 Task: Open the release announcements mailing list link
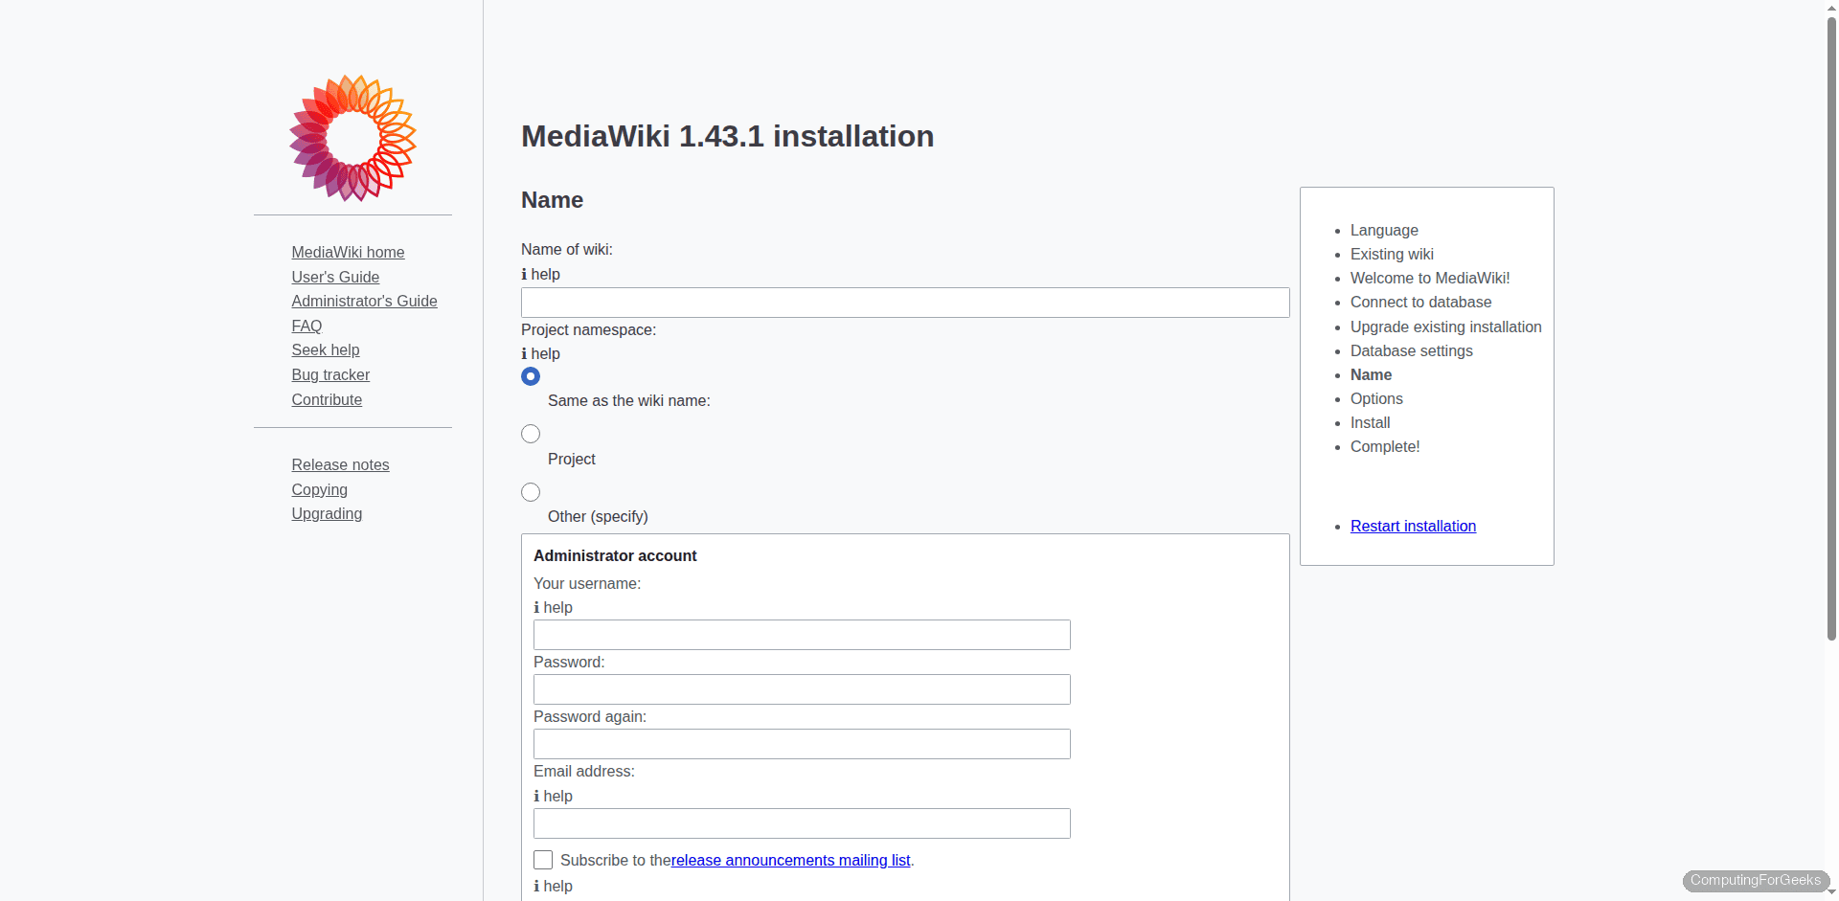click(x=789, y=860)
